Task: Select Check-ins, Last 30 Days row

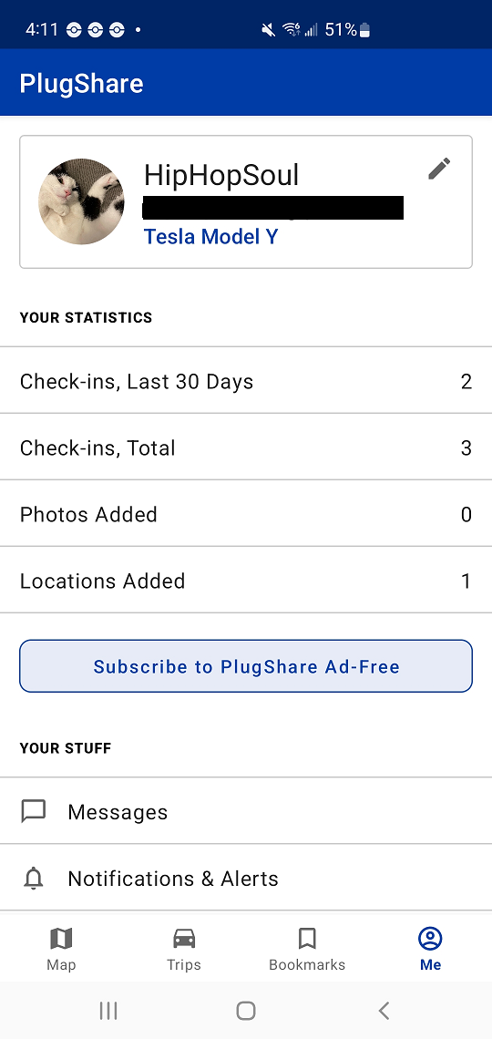Action: pyautogui.click(x=246, y=380)
